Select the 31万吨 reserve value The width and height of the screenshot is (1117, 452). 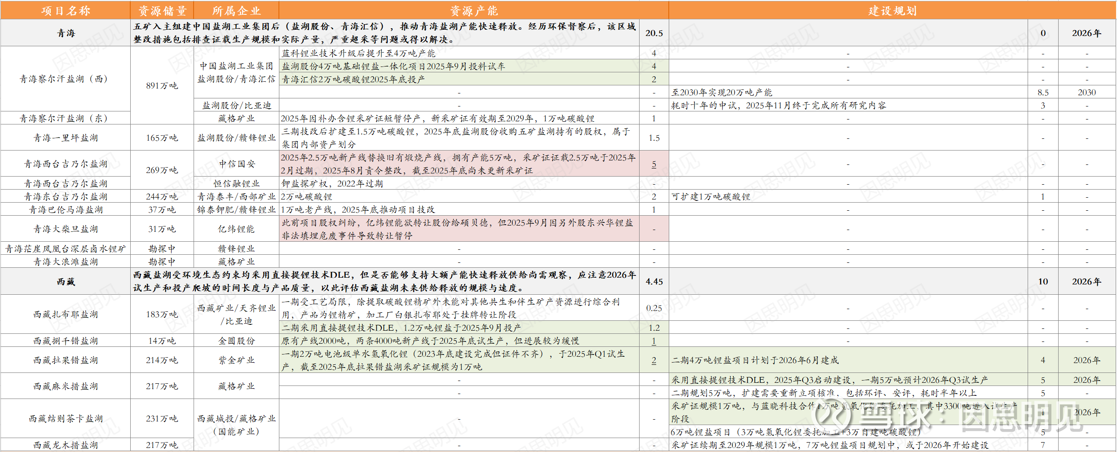162,229
